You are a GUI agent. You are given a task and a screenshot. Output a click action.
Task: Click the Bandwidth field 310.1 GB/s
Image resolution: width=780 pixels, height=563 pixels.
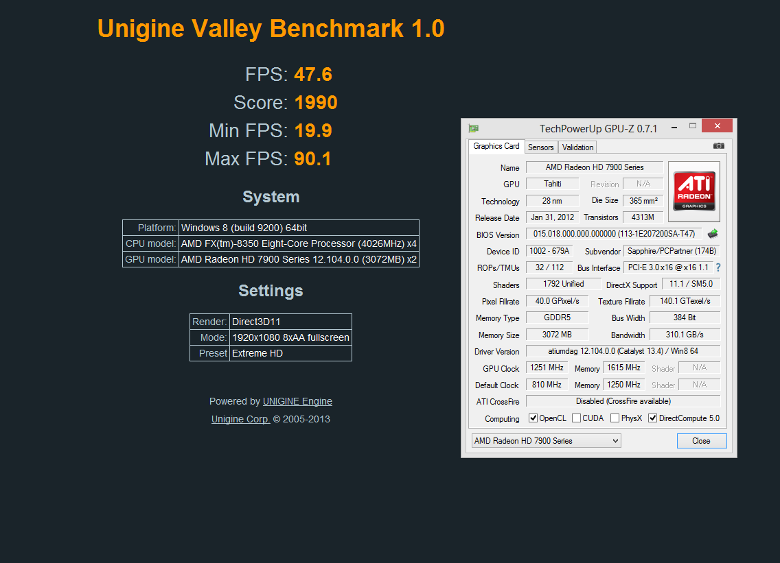[685, 335]
